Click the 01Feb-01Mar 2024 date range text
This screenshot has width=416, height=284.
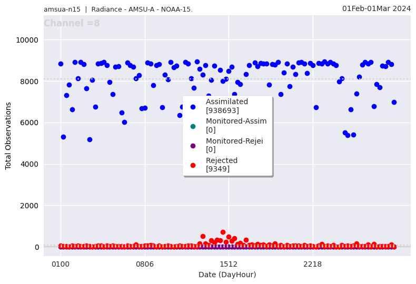(x=376, y=8)
